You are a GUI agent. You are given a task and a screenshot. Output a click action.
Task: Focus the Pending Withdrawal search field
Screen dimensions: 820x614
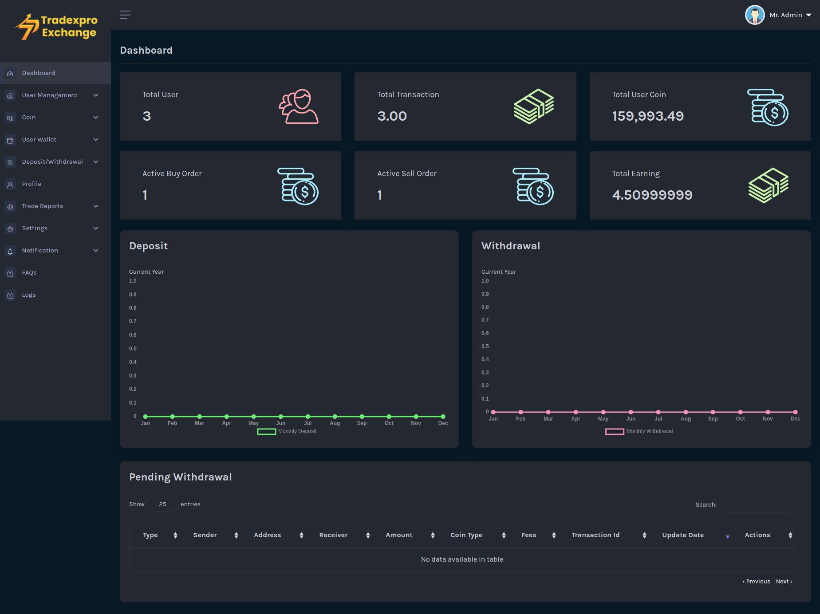click(757, 505)
